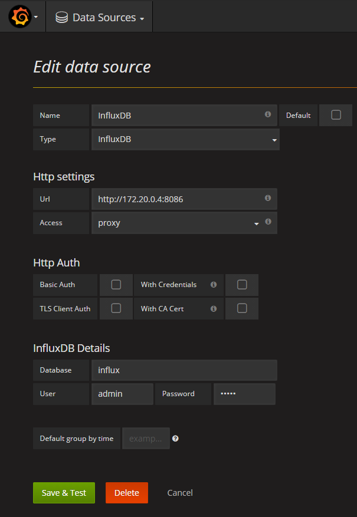This screenshot has width=357, height=517.
Task: Click the TLS Client Auth label
Action: (65, 309)
